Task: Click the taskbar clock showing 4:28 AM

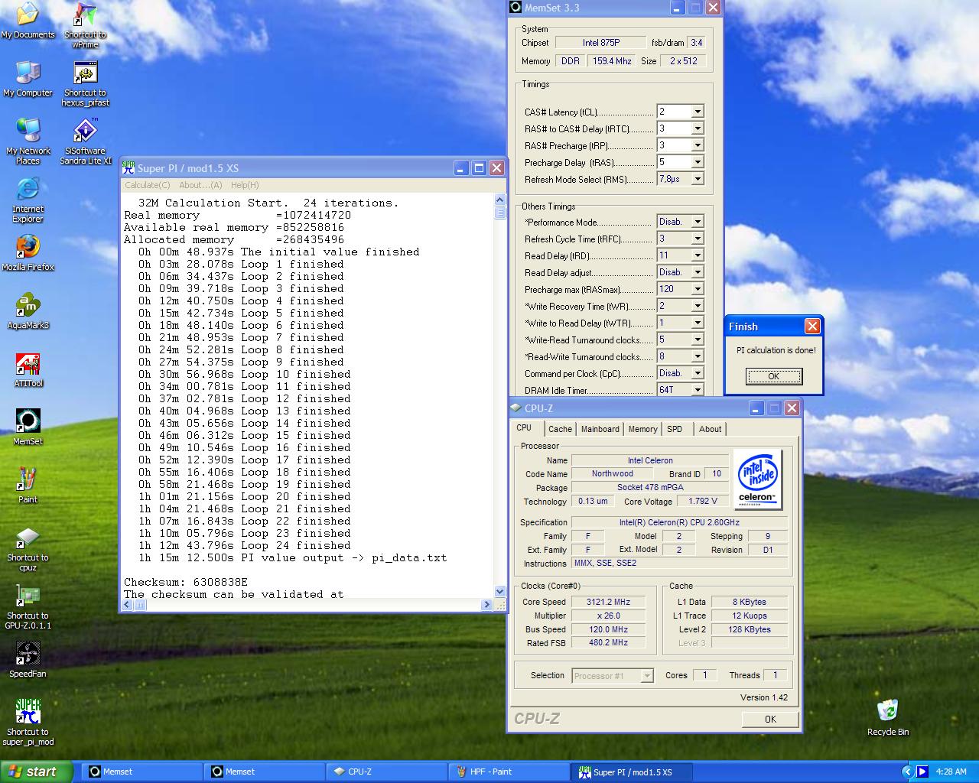Action: click(x=951, y=772)
